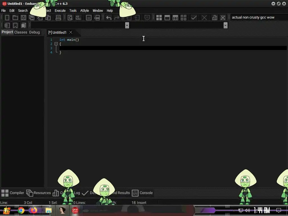Switch to the Project sidebar tab
288x216 pixels.
click(x=7, y=32)
